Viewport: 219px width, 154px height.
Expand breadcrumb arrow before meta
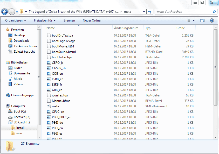click(x=121, y=12)
